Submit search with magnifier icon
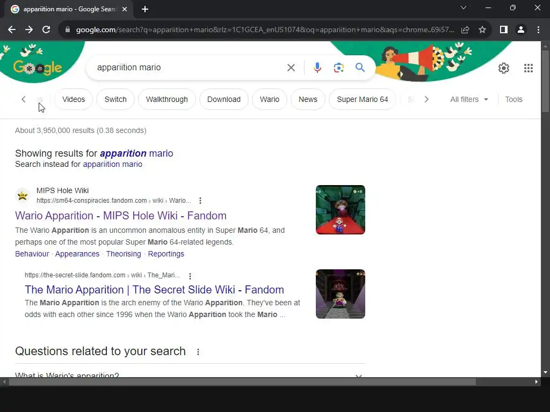This screenshot has height=412, width=550. click(360, 67)
